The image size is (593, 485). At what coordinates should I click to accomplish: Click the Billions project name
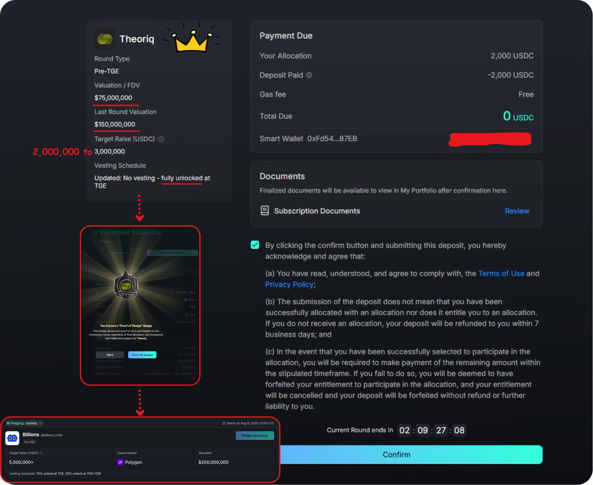pyautogui.click(x=31, y=435)
